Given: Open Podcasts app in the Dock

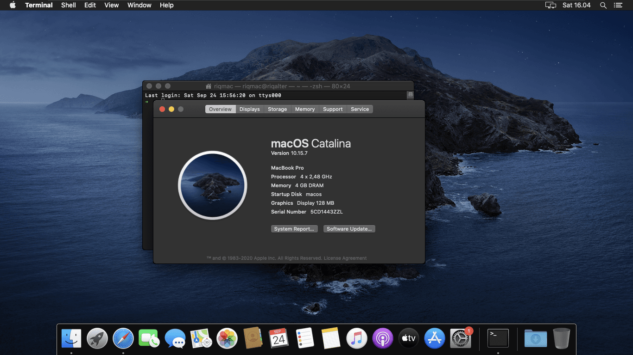Looking at the screenshot, I should (383, 339).
